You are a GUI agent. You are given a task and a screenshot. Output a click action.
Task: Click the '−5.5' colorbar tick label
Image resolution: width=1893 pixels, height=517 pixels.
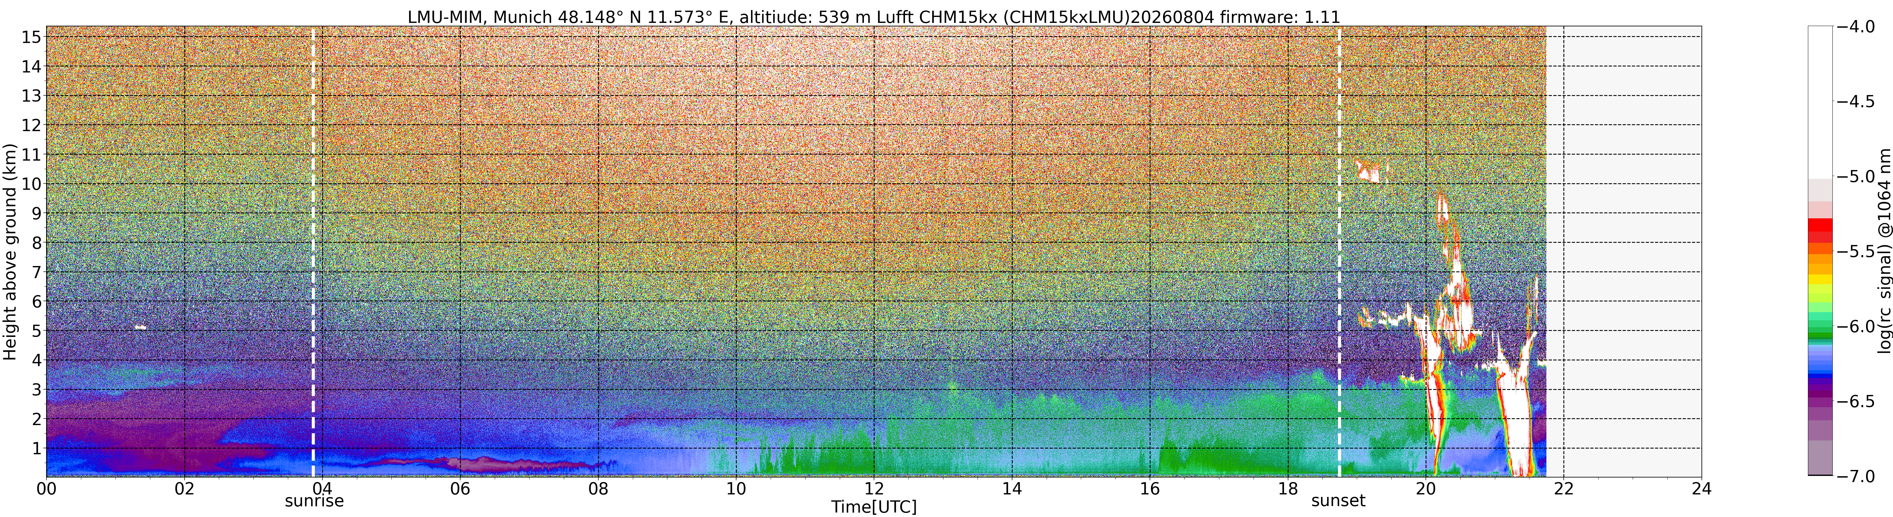click(x=1856, y=252)
